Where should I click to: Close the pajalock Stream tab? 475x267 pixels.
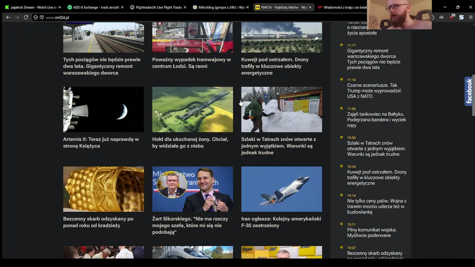pos(60,7)
